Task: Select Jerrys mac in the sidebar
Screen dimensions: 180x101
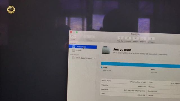Action: tap(83, 47)
